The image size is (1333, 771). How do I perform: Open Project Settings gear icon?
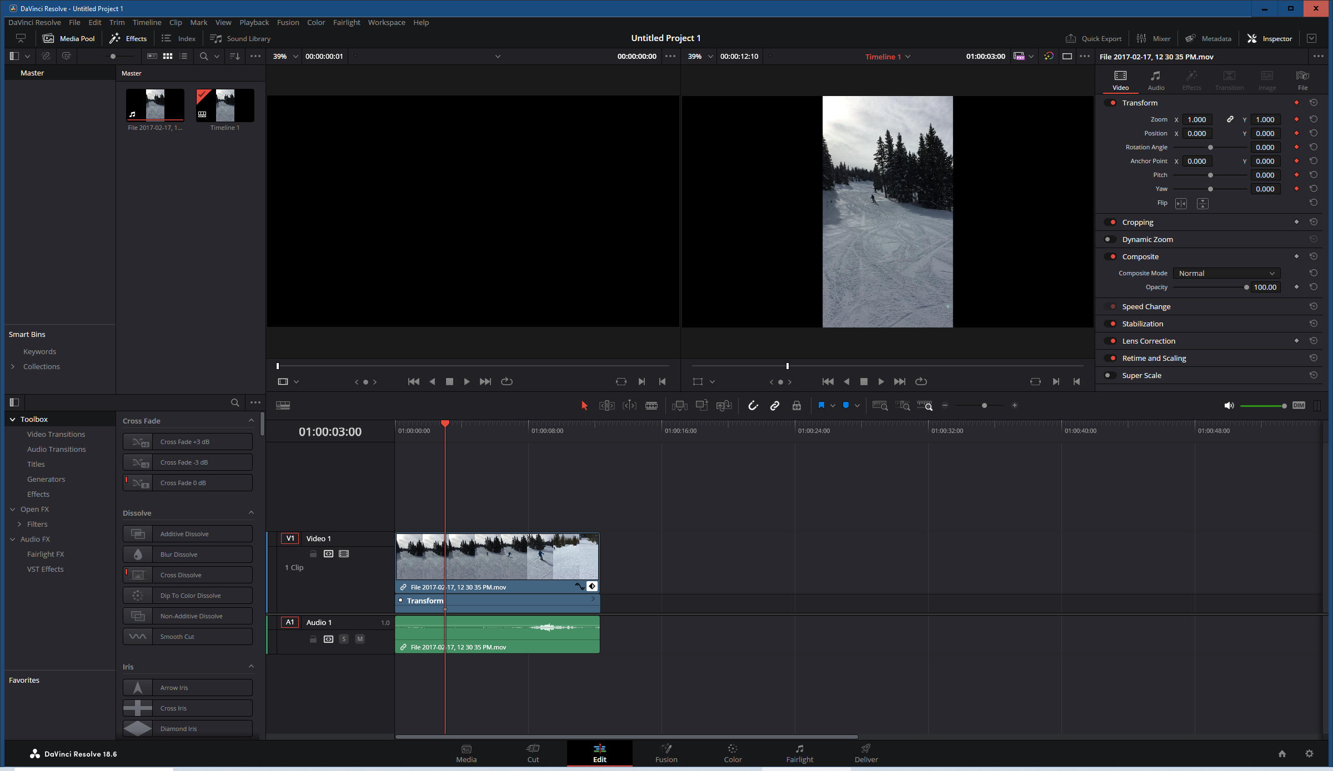[1309, 753]
